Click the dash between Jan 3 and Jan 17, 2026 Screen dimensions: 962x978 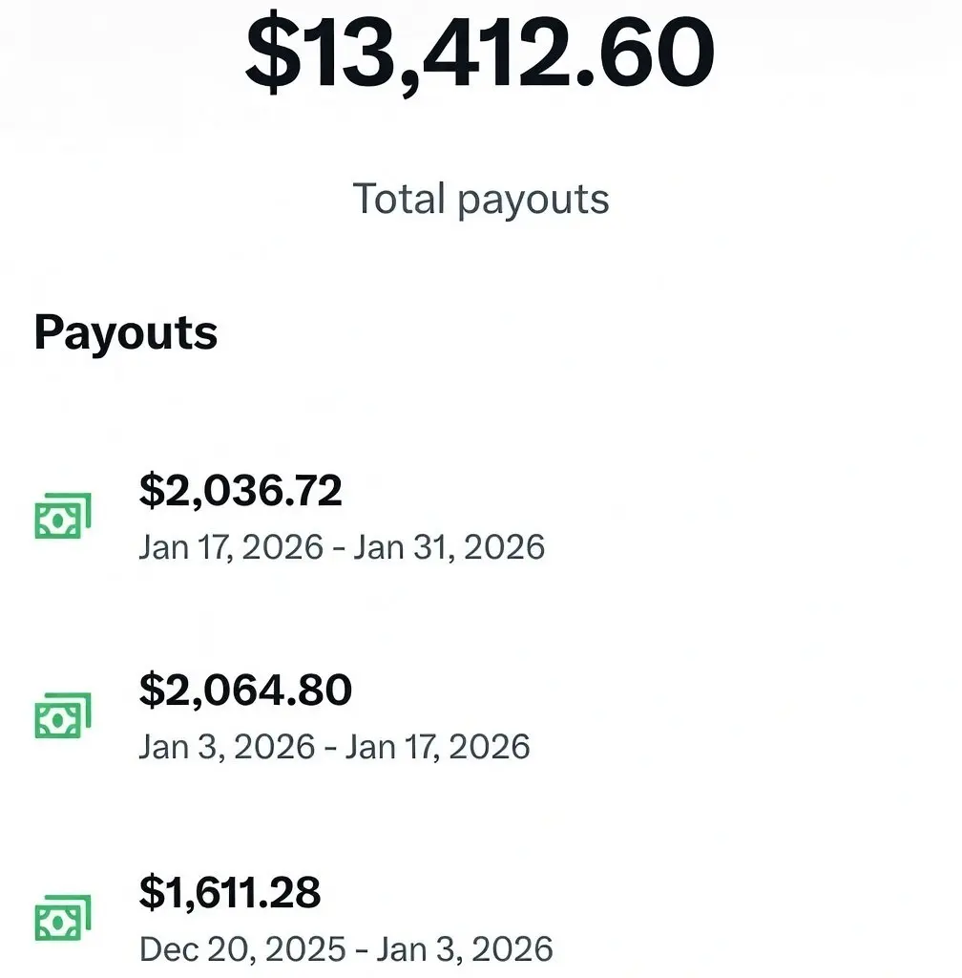[330, 747]
